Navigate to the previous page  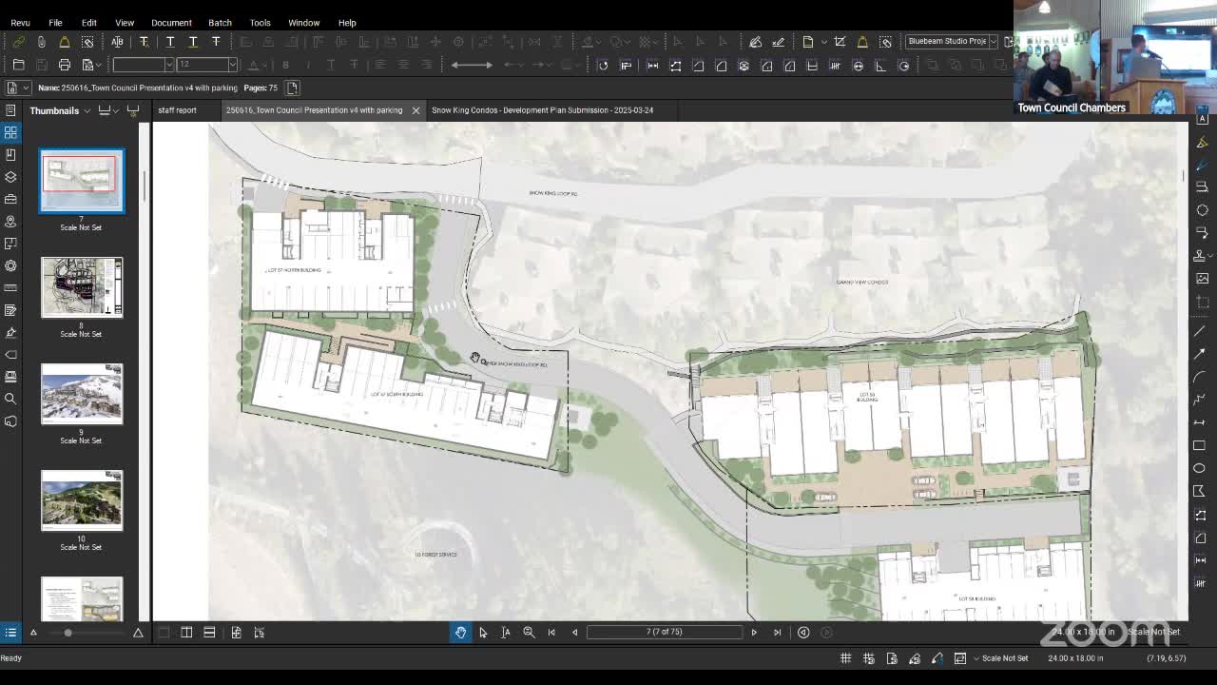(x=574, y=632)
